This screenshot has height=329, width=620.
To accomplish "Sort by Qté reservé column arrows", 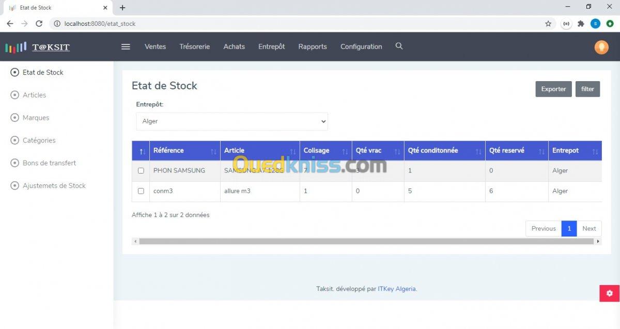I will pos(541,151).
